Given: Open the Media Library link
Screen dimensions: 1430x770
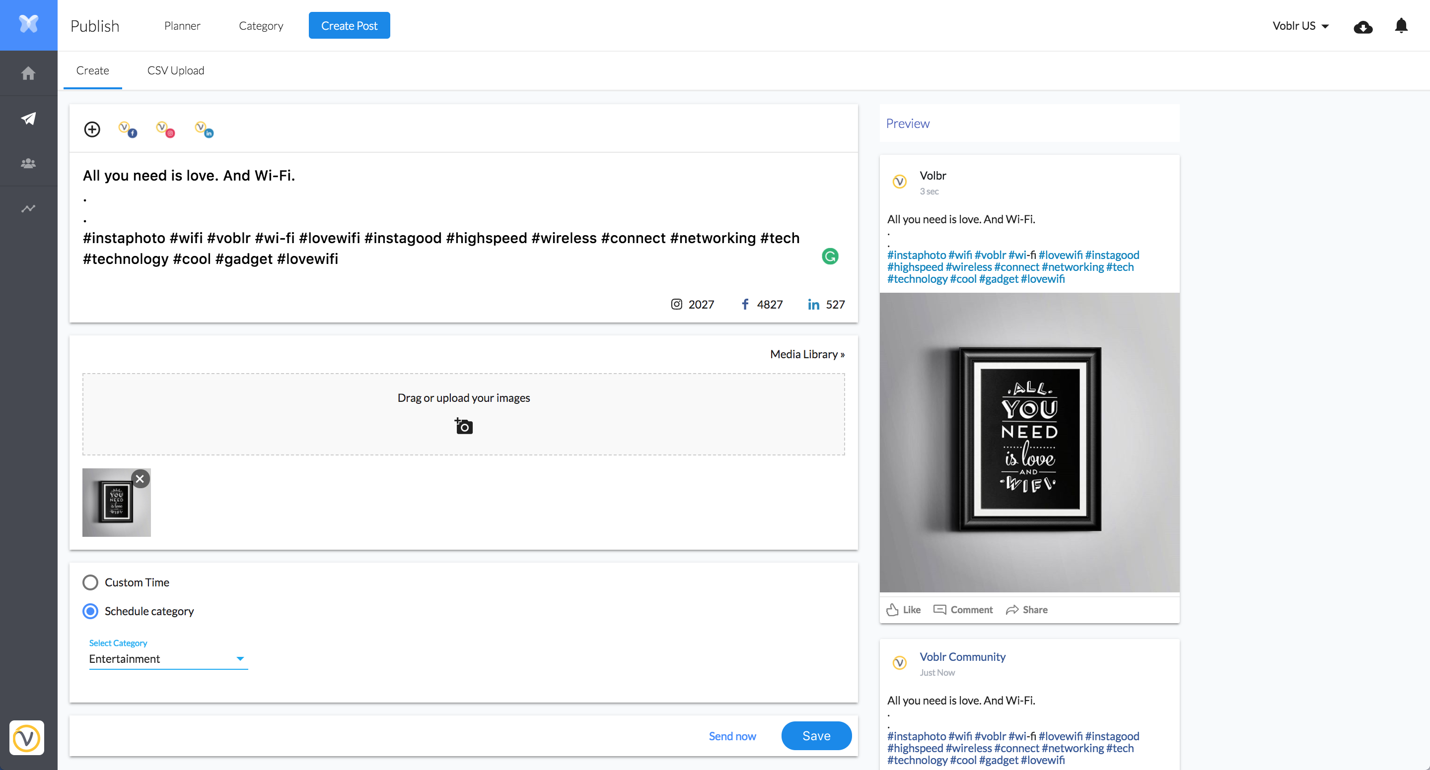Looking at the screenshot, I should coord(807,354).
